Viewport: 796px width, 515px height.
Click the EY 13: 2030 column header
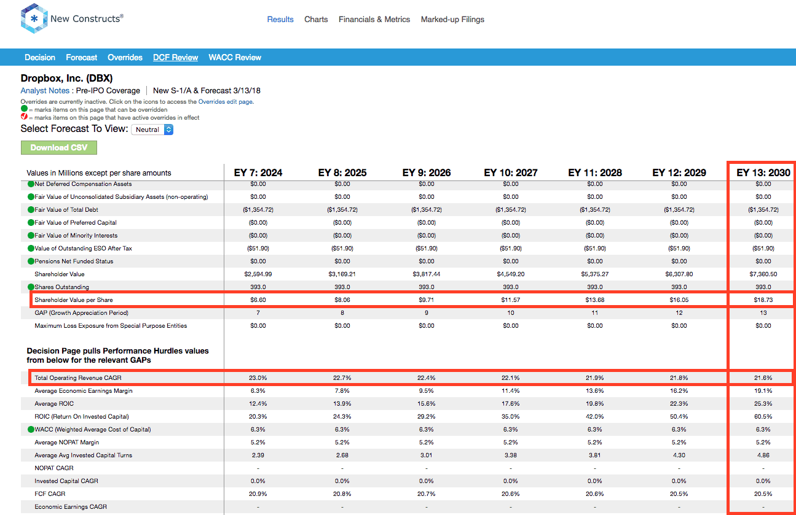coord(763,172)
